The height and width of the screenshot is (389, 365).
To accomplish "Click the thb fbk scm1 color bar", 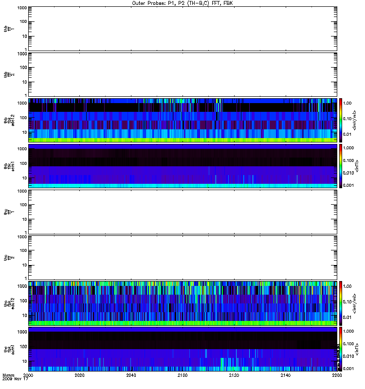I will click(341, 166).
